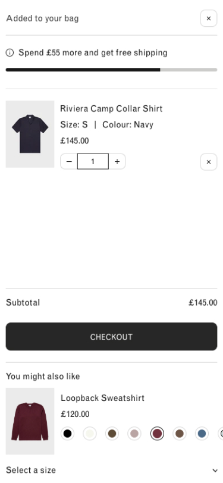Select the dark olive brown swatch
This screenshot has width=223, height=483.
(112, 434)
